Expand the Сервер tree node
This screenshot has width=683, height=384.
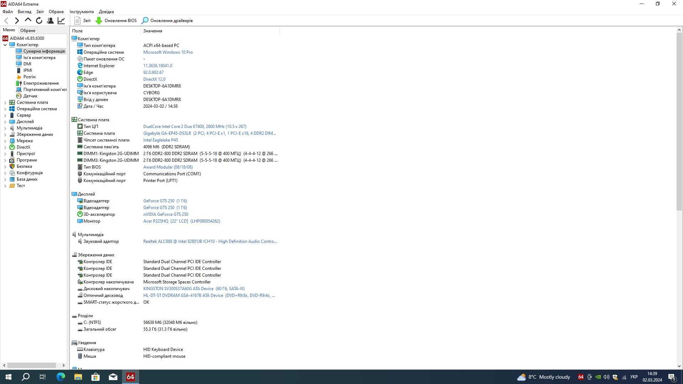click(x=5, y=115)
